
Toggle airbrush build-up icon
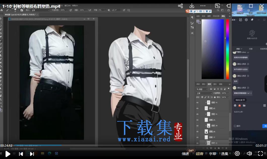click(x=90, y=10)
